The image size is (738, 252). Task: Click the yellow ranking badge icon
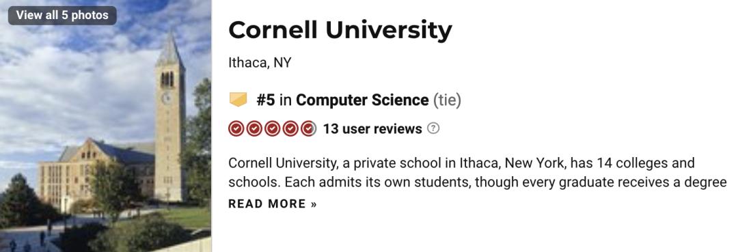point(238,100)
